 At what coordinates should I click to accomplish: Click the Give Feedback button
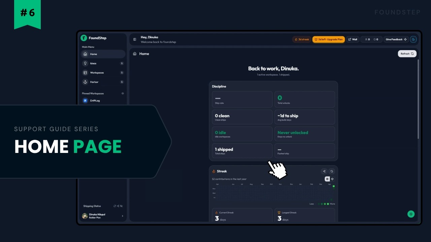coord(396,39)
